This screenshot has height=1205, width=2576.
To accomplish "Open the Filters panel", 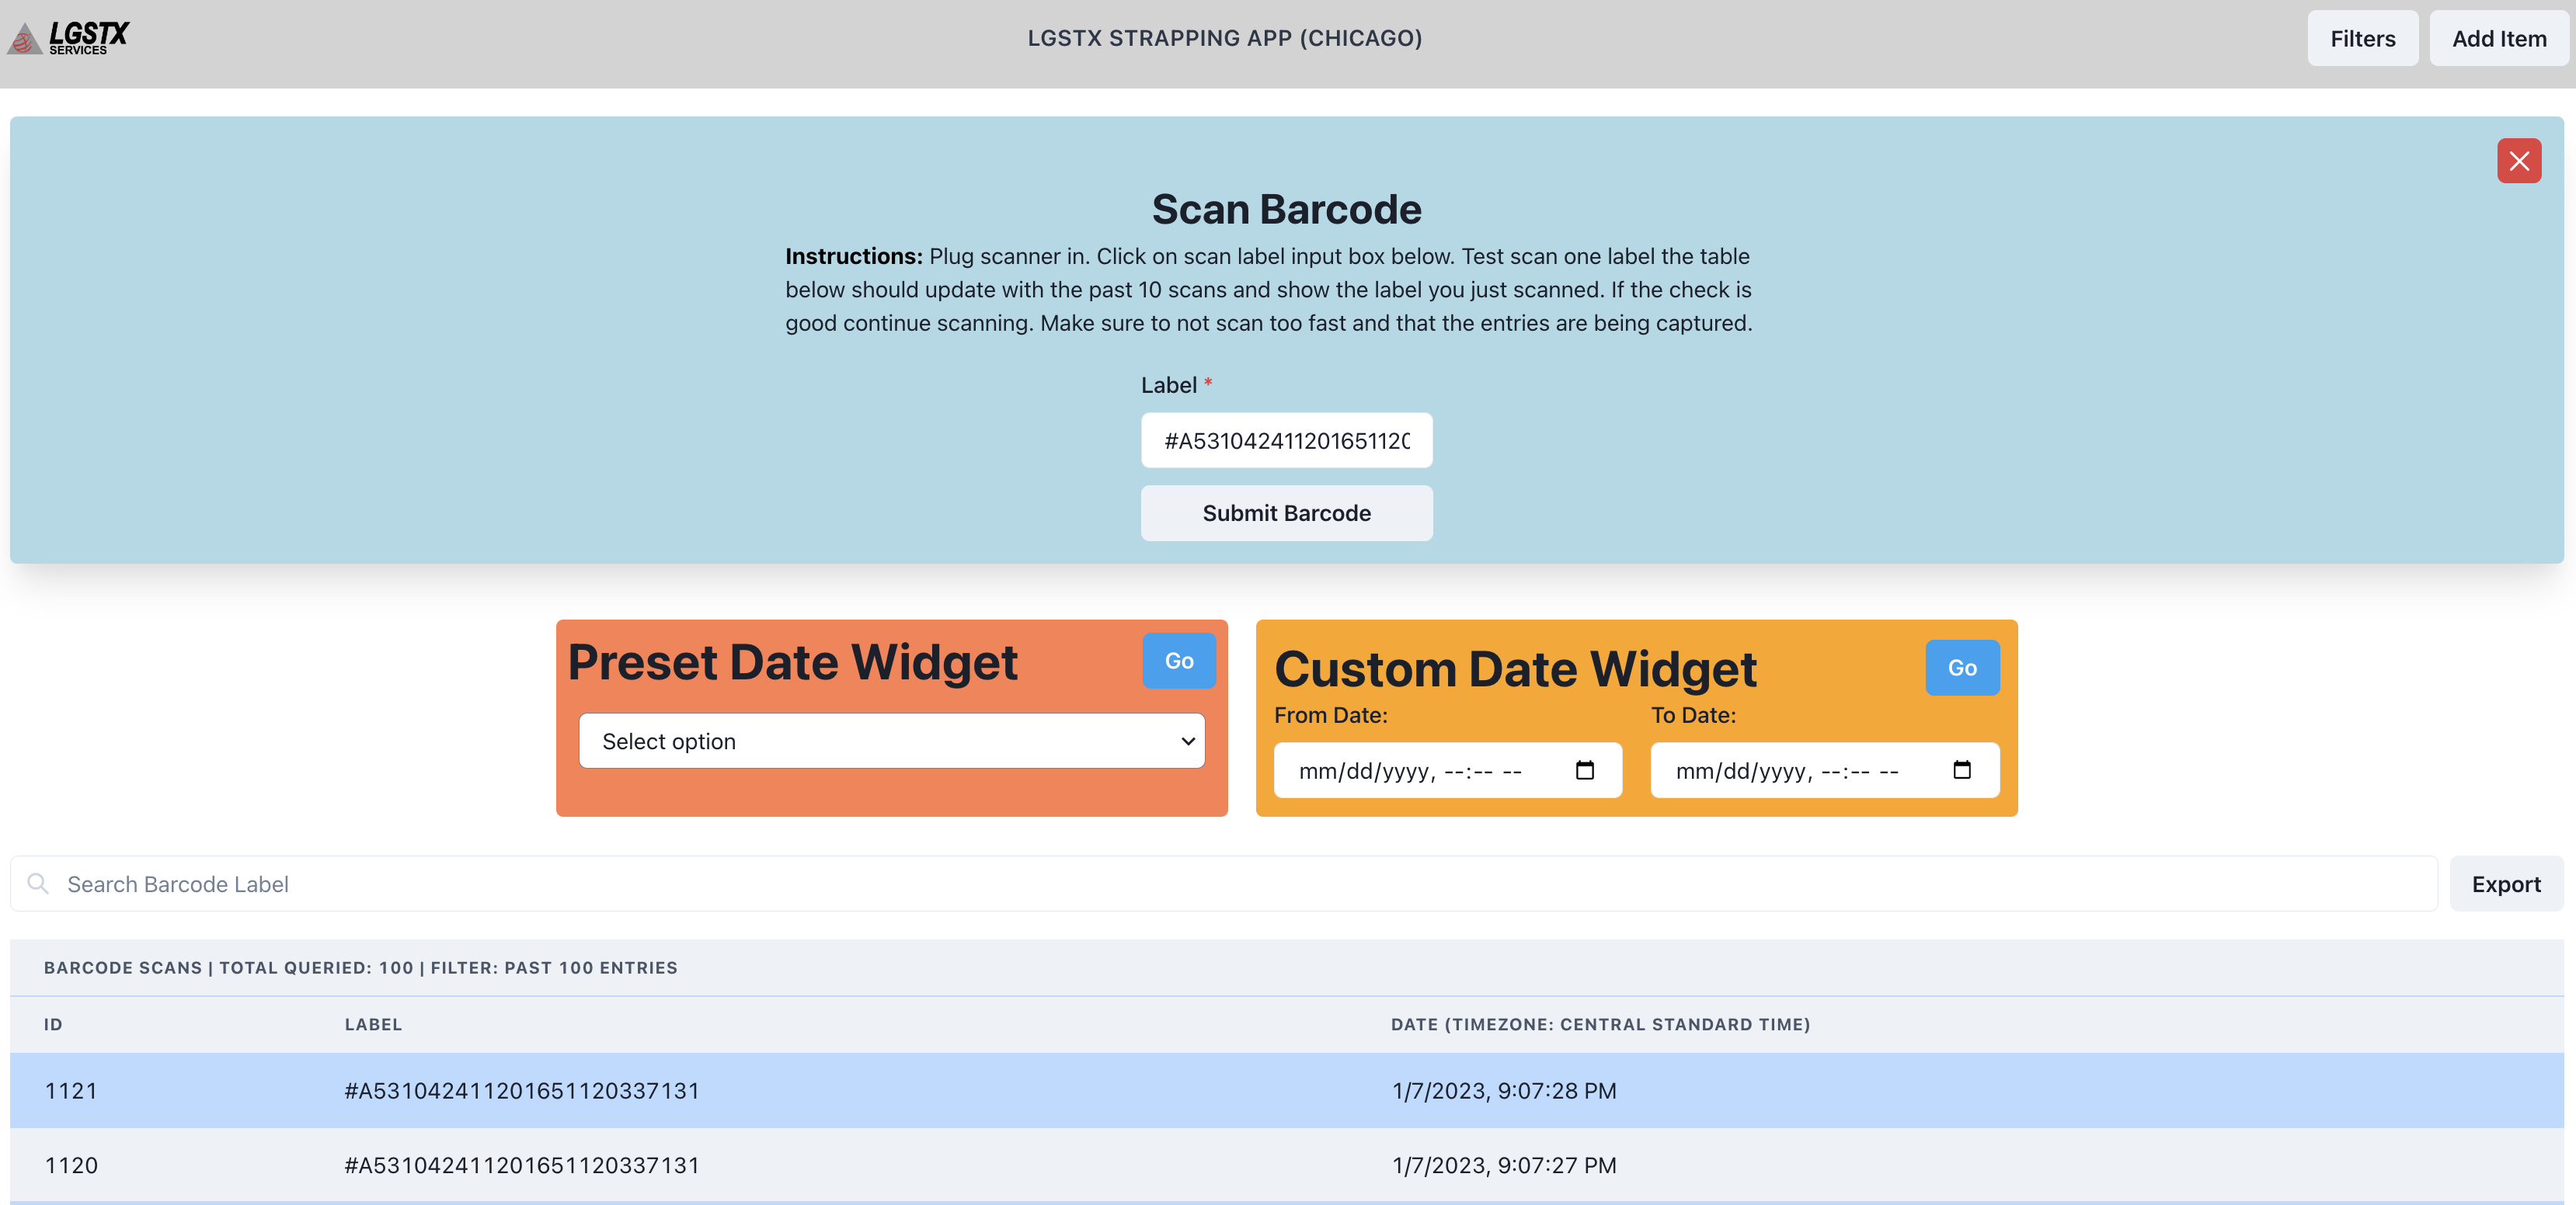I will [x=2362, y=38].
